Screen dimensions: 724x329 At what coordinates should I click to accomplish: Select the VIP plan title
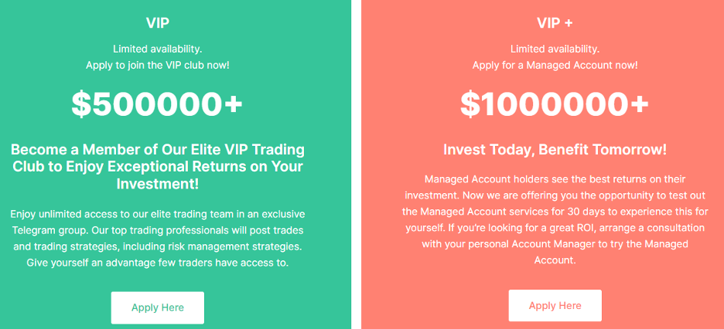pos(158,23)
